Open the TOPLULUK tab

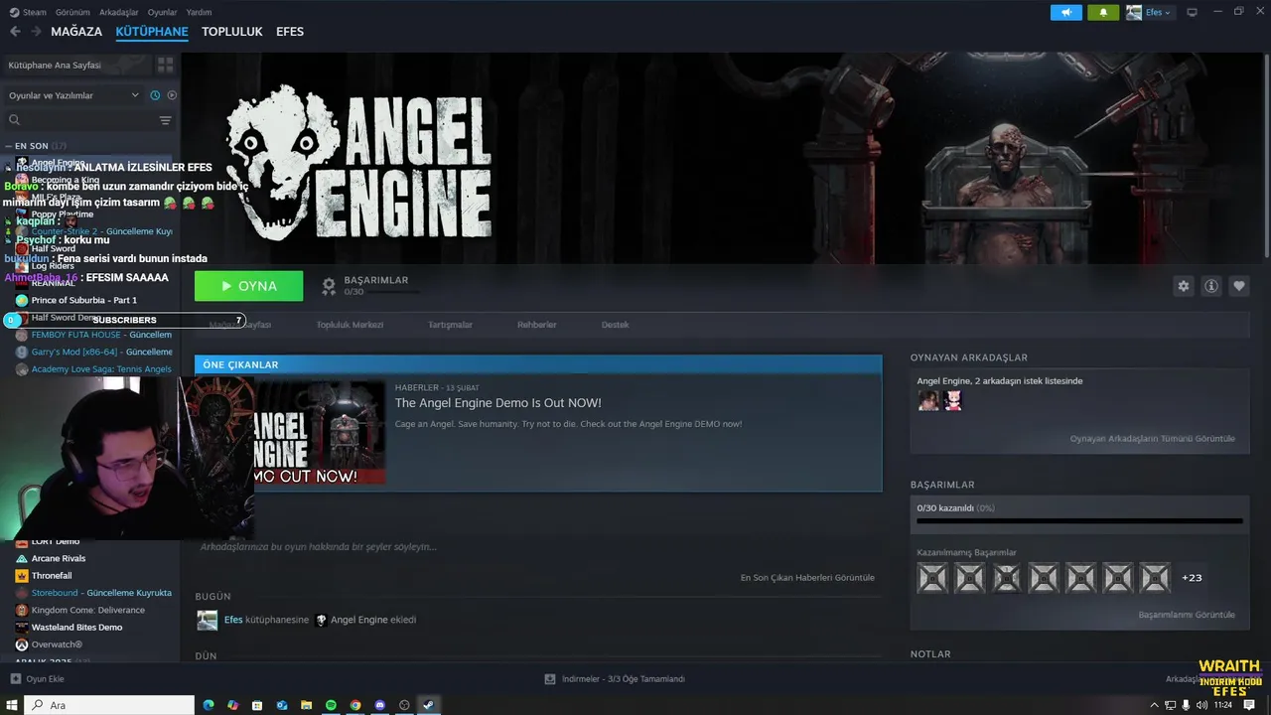pos(232,32)
